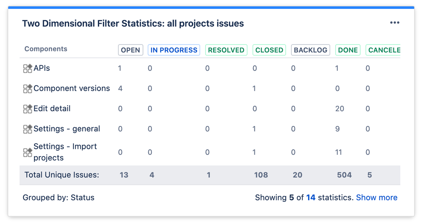Viewport: 423px width, 223px height.
Task: Open the Settings - general component
Action: click(x=67, y=129)
